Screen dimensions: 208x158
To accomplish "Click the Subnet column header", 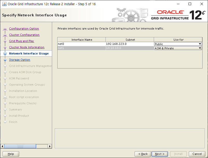I will tap(130, 40).
